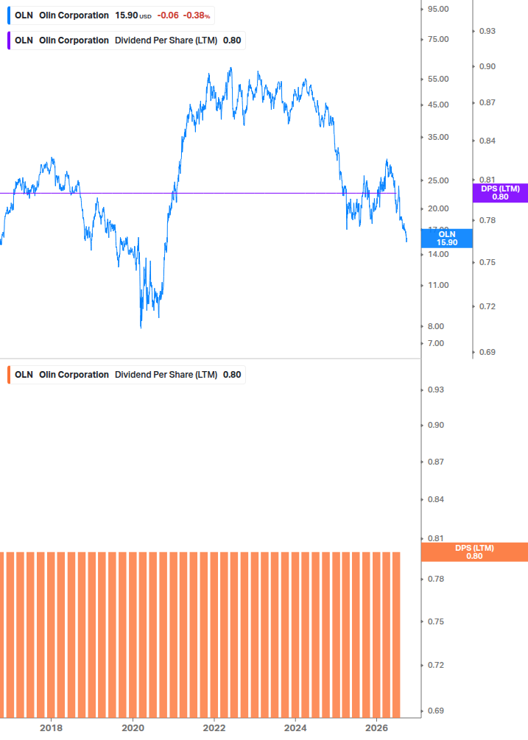
Task: Click the purple legend color marker
Action: point(9,40)
